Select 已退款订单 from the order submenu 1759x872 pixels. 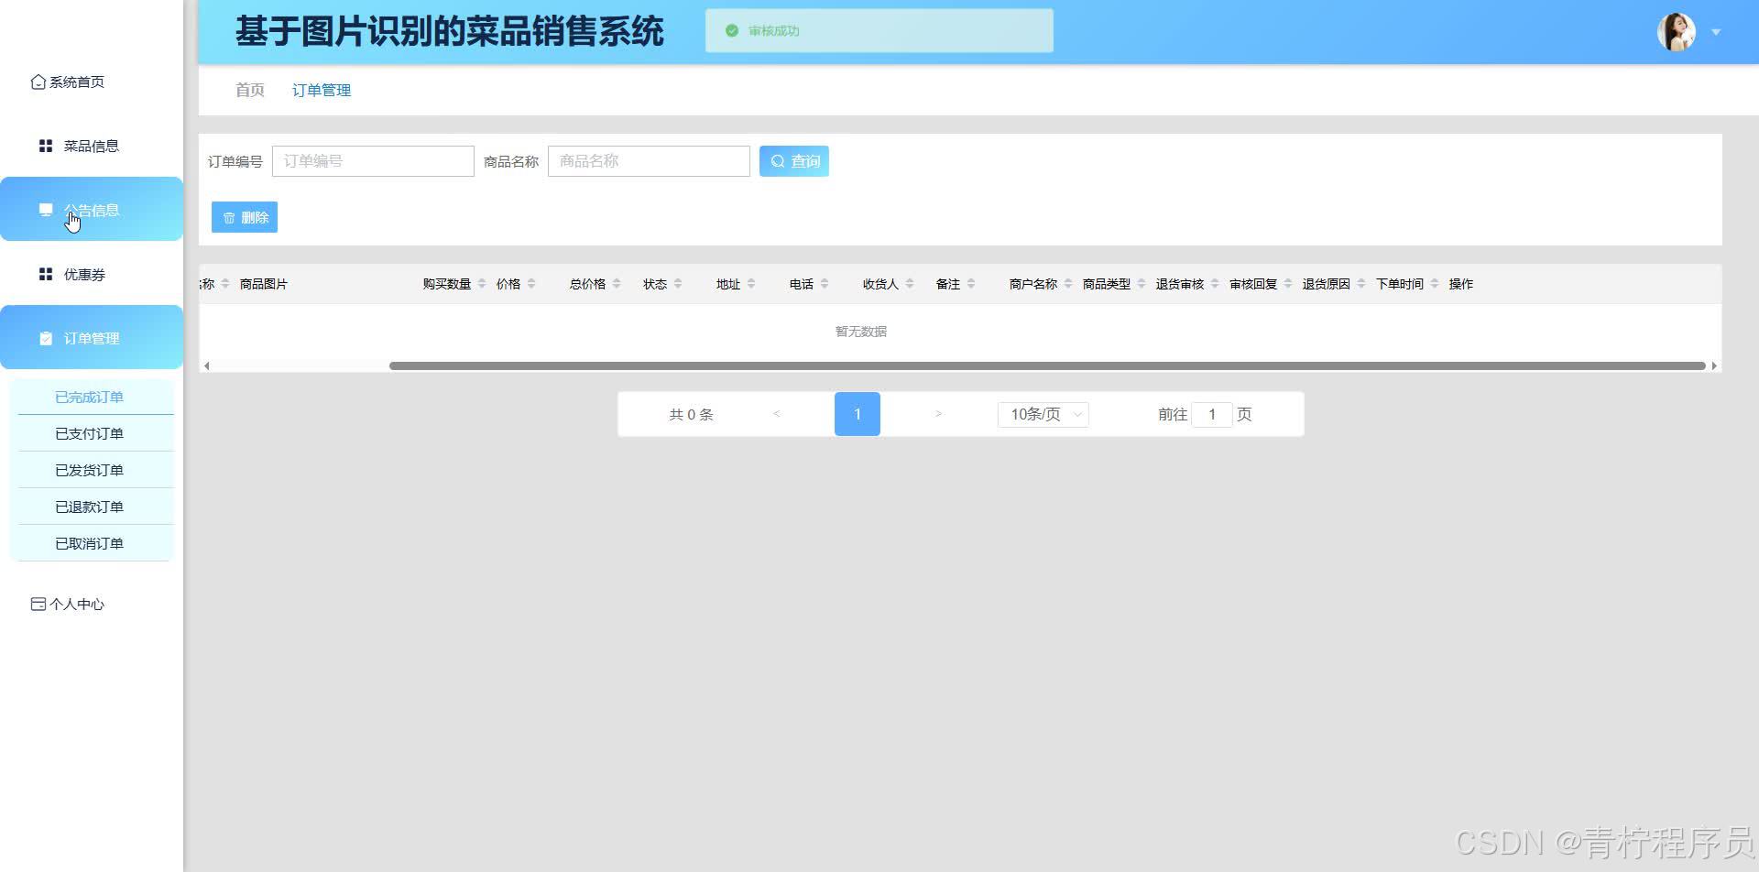[89, 506]
